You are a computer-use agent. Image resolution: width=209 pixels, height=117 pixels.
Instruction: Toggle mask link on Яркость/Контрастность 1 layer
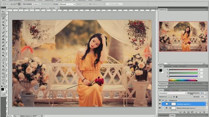(170, 108)
